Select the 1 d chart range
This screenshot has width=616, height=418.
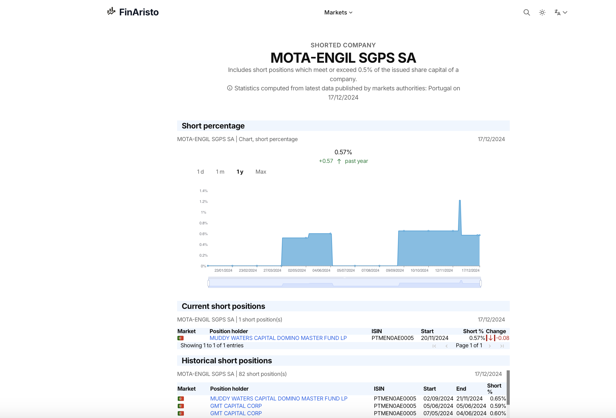tap(200, 172)
